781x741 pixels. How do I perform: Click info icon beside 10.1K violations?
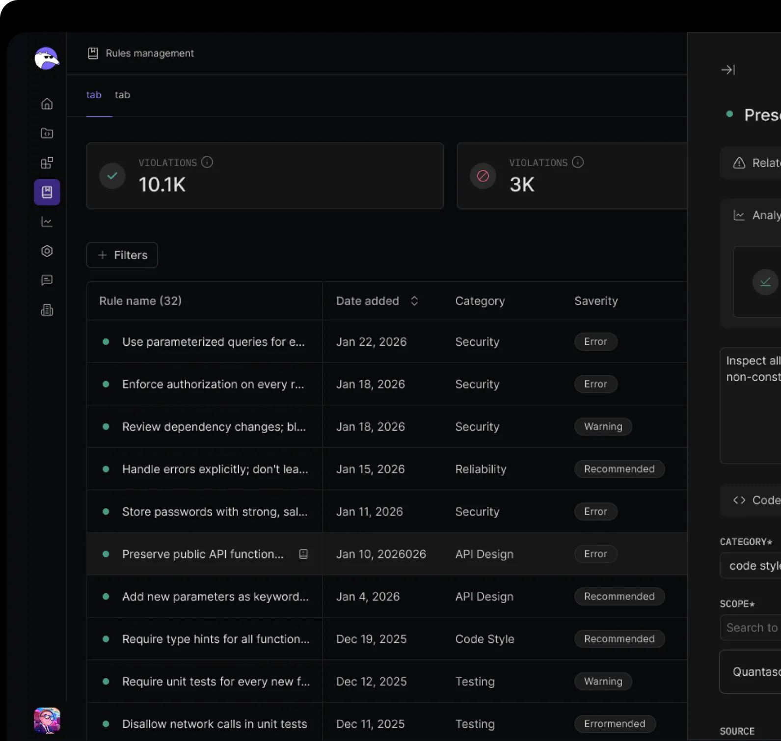(207, 162)
